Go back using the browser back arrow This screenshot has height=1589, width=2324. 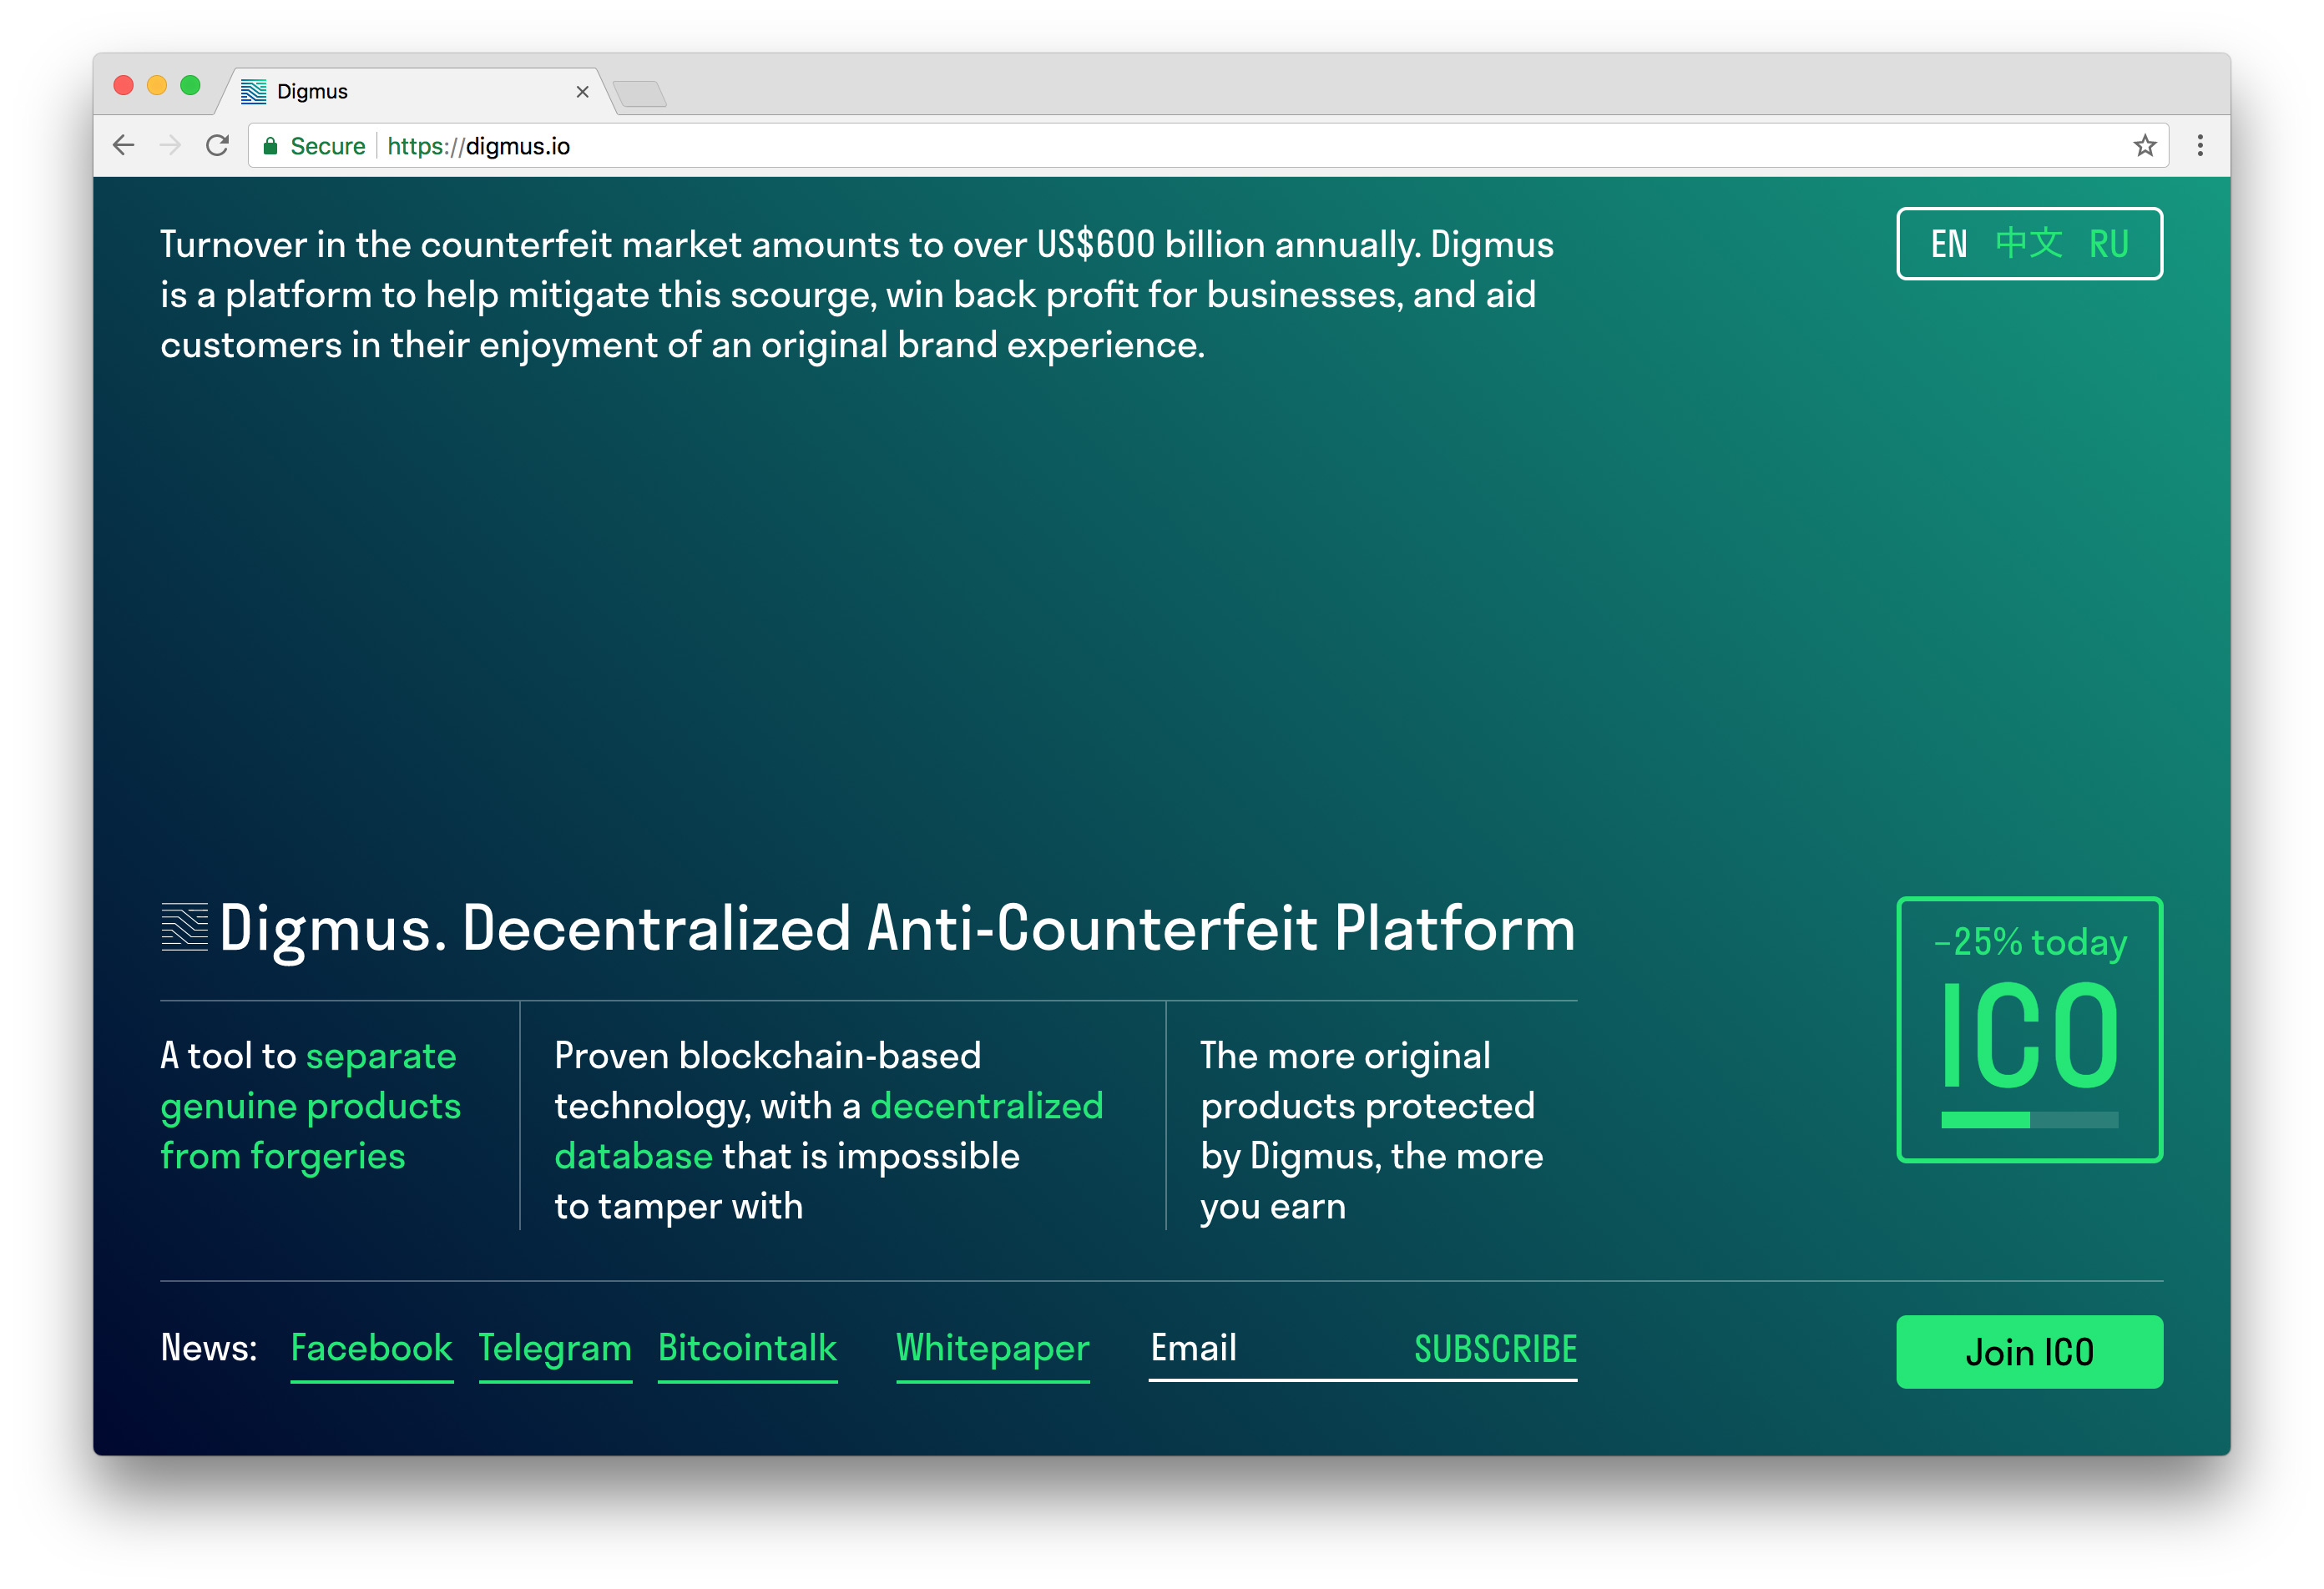click(123, 146)
